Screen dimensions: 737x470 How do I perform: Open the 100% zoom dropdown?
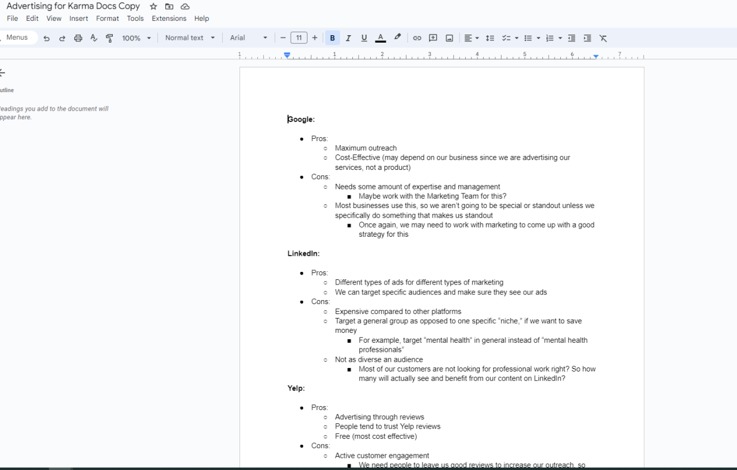(x=136, y=38)
